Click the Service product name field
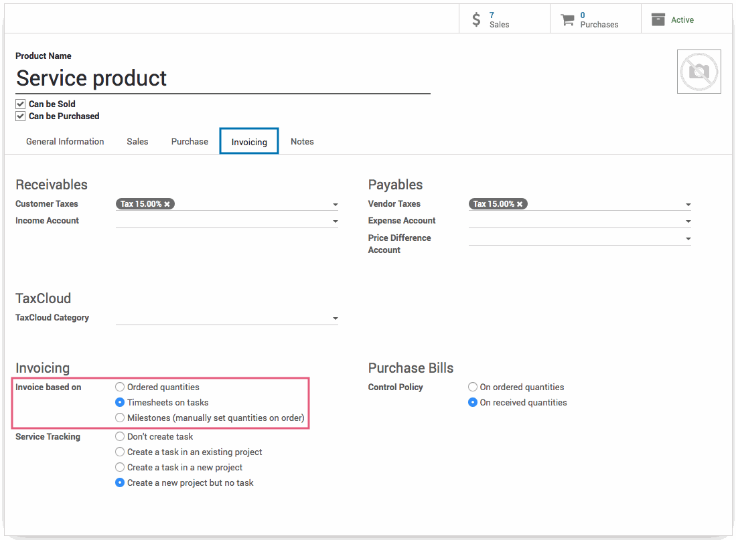Screen dimensions: 736x540 point(223,79)
